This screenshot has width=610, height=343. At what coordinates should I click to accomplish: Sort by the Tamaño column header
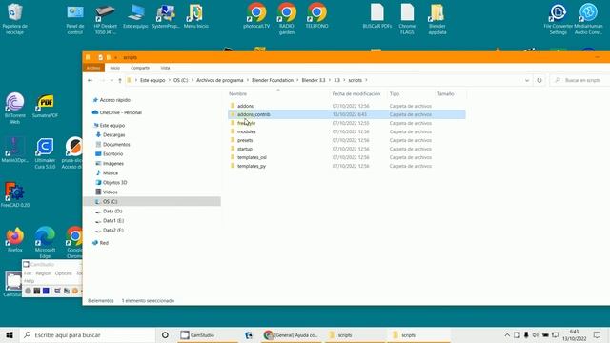pyautogui.click(x=445, y=93)
